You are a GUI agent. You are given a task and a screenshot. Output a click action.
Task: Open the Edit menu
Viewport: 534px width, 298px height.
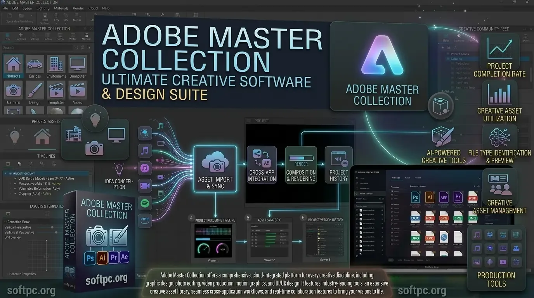pyautogui.click(x=15, y=8)
